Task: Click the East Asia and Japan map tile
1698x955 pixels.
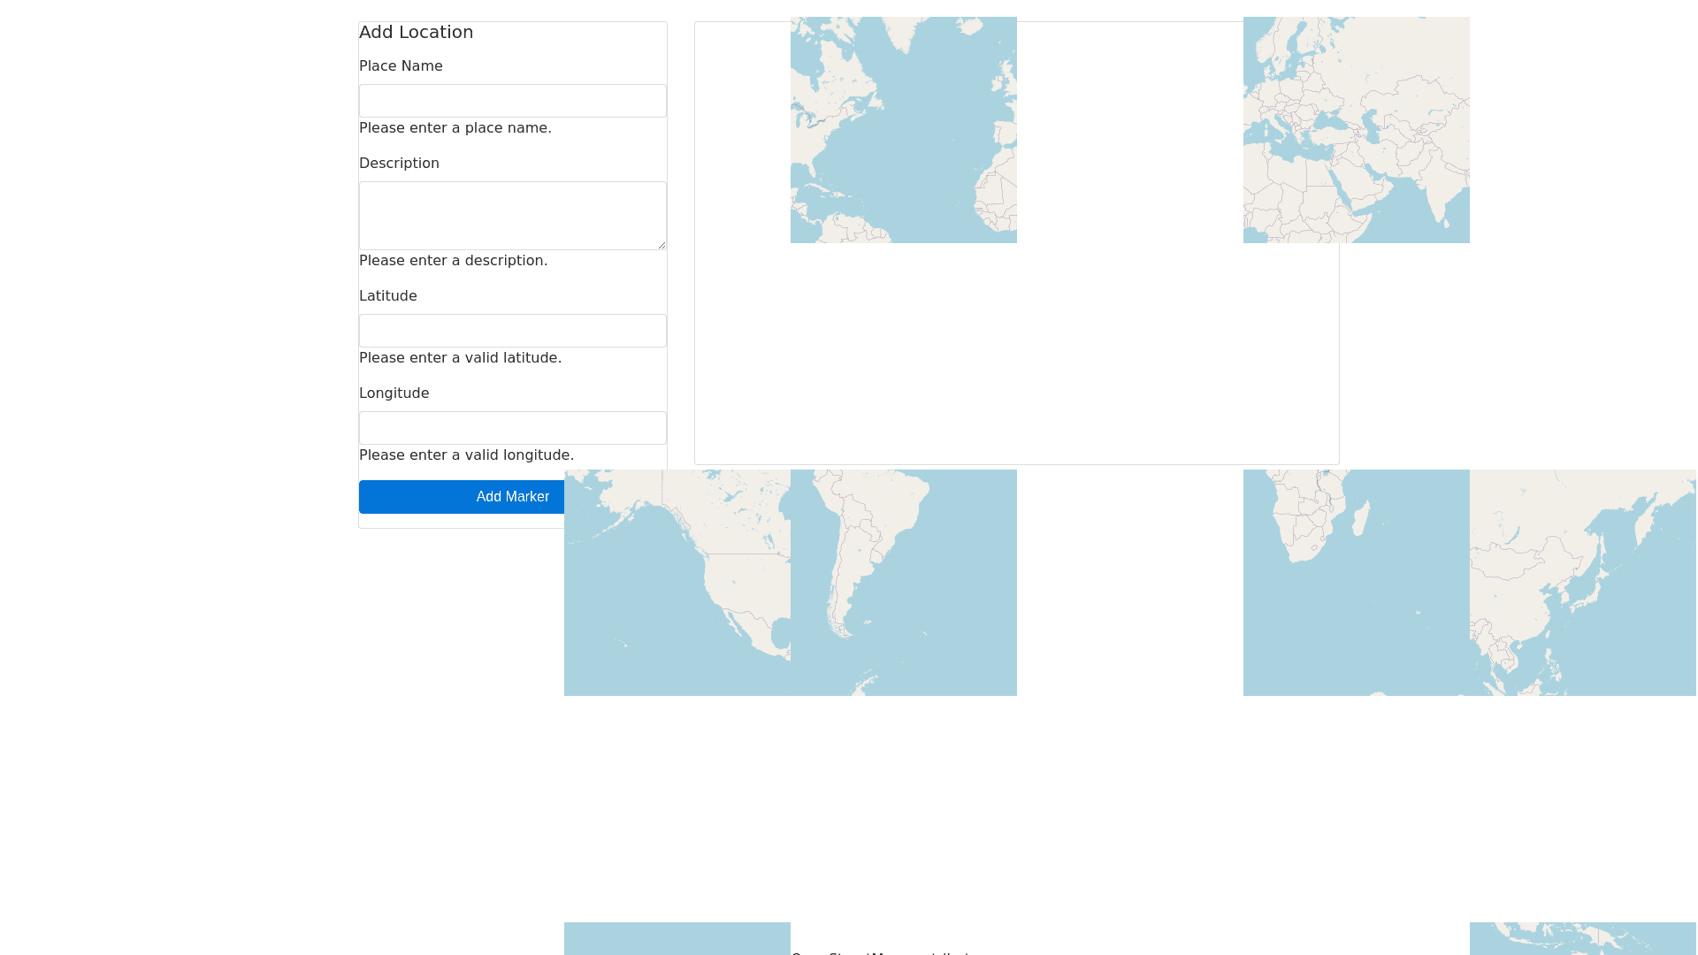Action: coord(1582,583)
